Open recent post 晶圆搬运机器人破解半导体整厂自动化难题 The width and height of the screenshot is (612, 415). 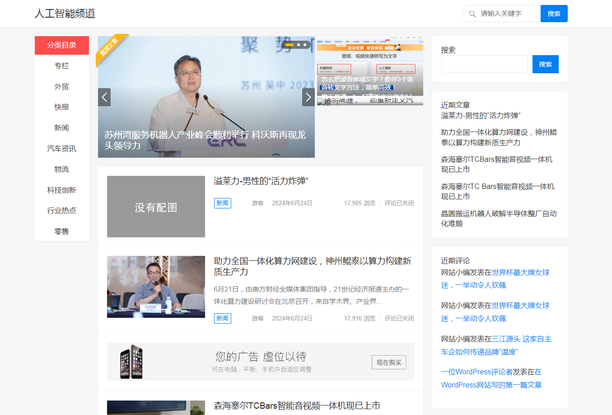tap(499, 218)
